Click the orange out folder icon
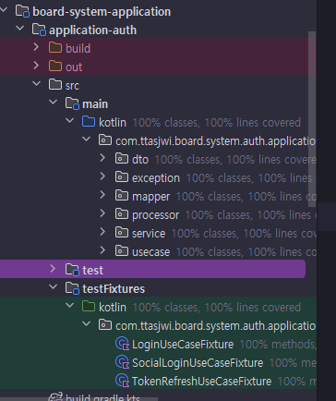This screenshot has height=401, width=336. pyautogui.click(x=55, y=67)
